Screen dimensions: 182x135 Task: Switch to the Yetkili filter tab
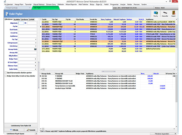click(x=32, y=20)
